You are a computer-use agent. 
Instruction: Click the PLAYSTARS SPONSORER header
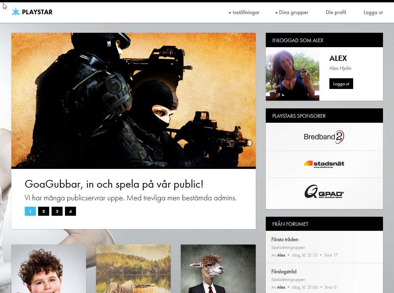(324, 116)
